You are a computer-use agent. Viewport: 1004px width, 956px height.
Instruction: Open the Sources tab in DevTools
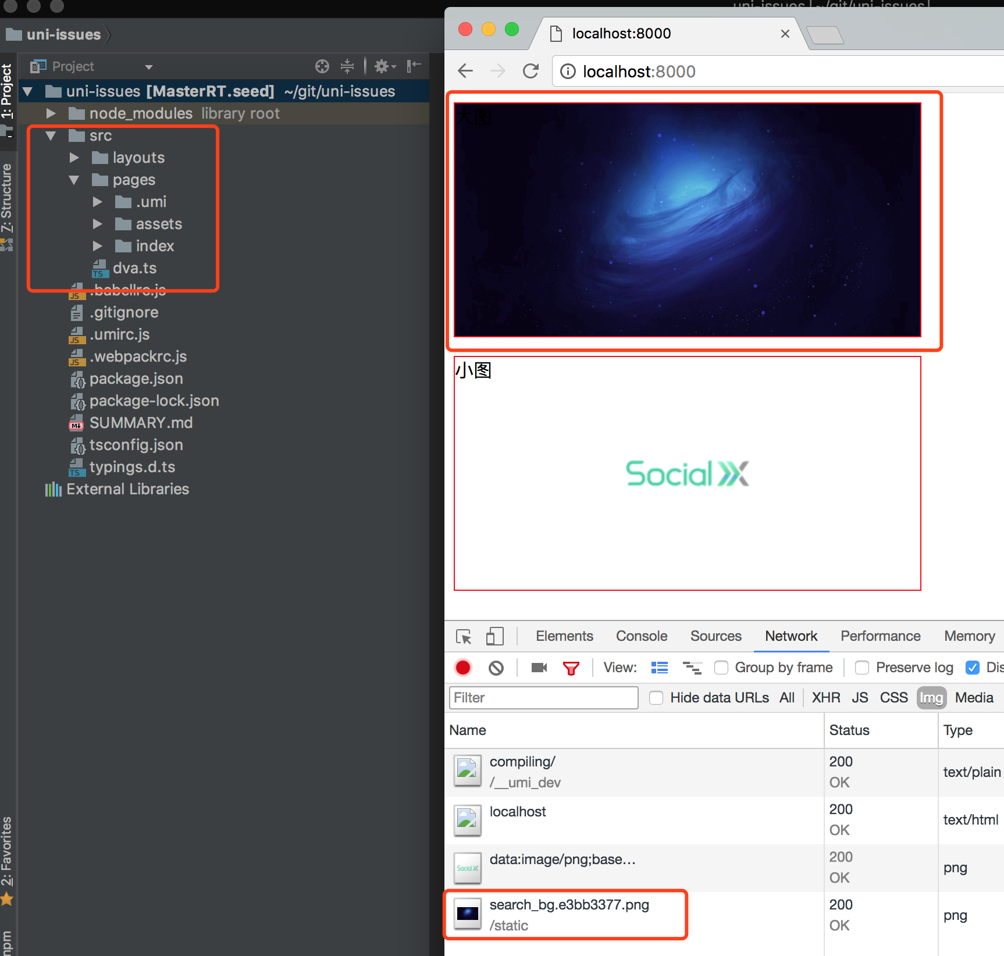click(x=715, y=636)
